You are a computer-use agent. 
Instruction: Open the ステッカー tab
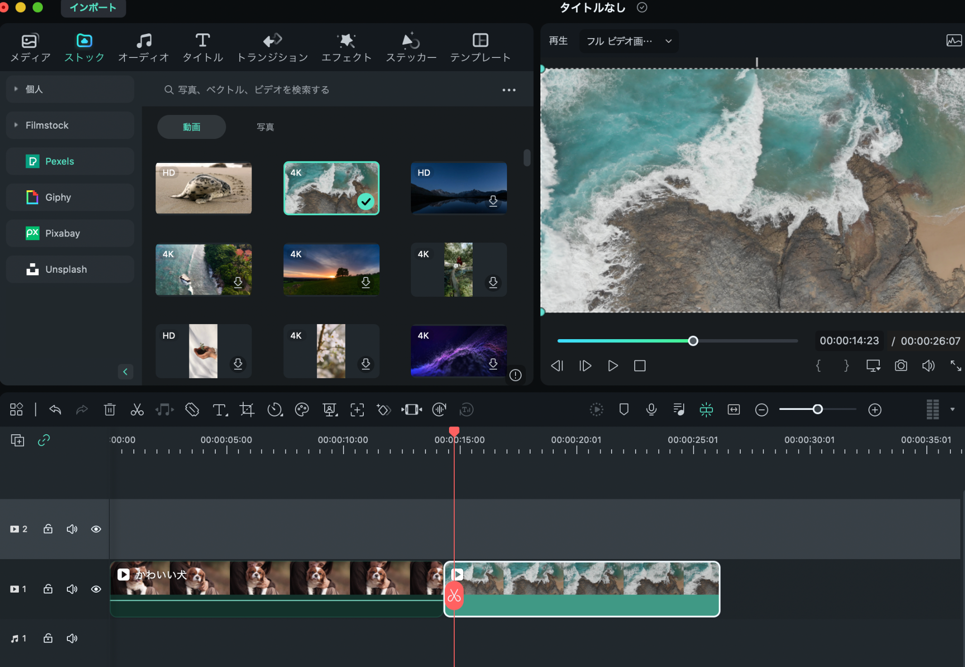(x=411, y=48)
